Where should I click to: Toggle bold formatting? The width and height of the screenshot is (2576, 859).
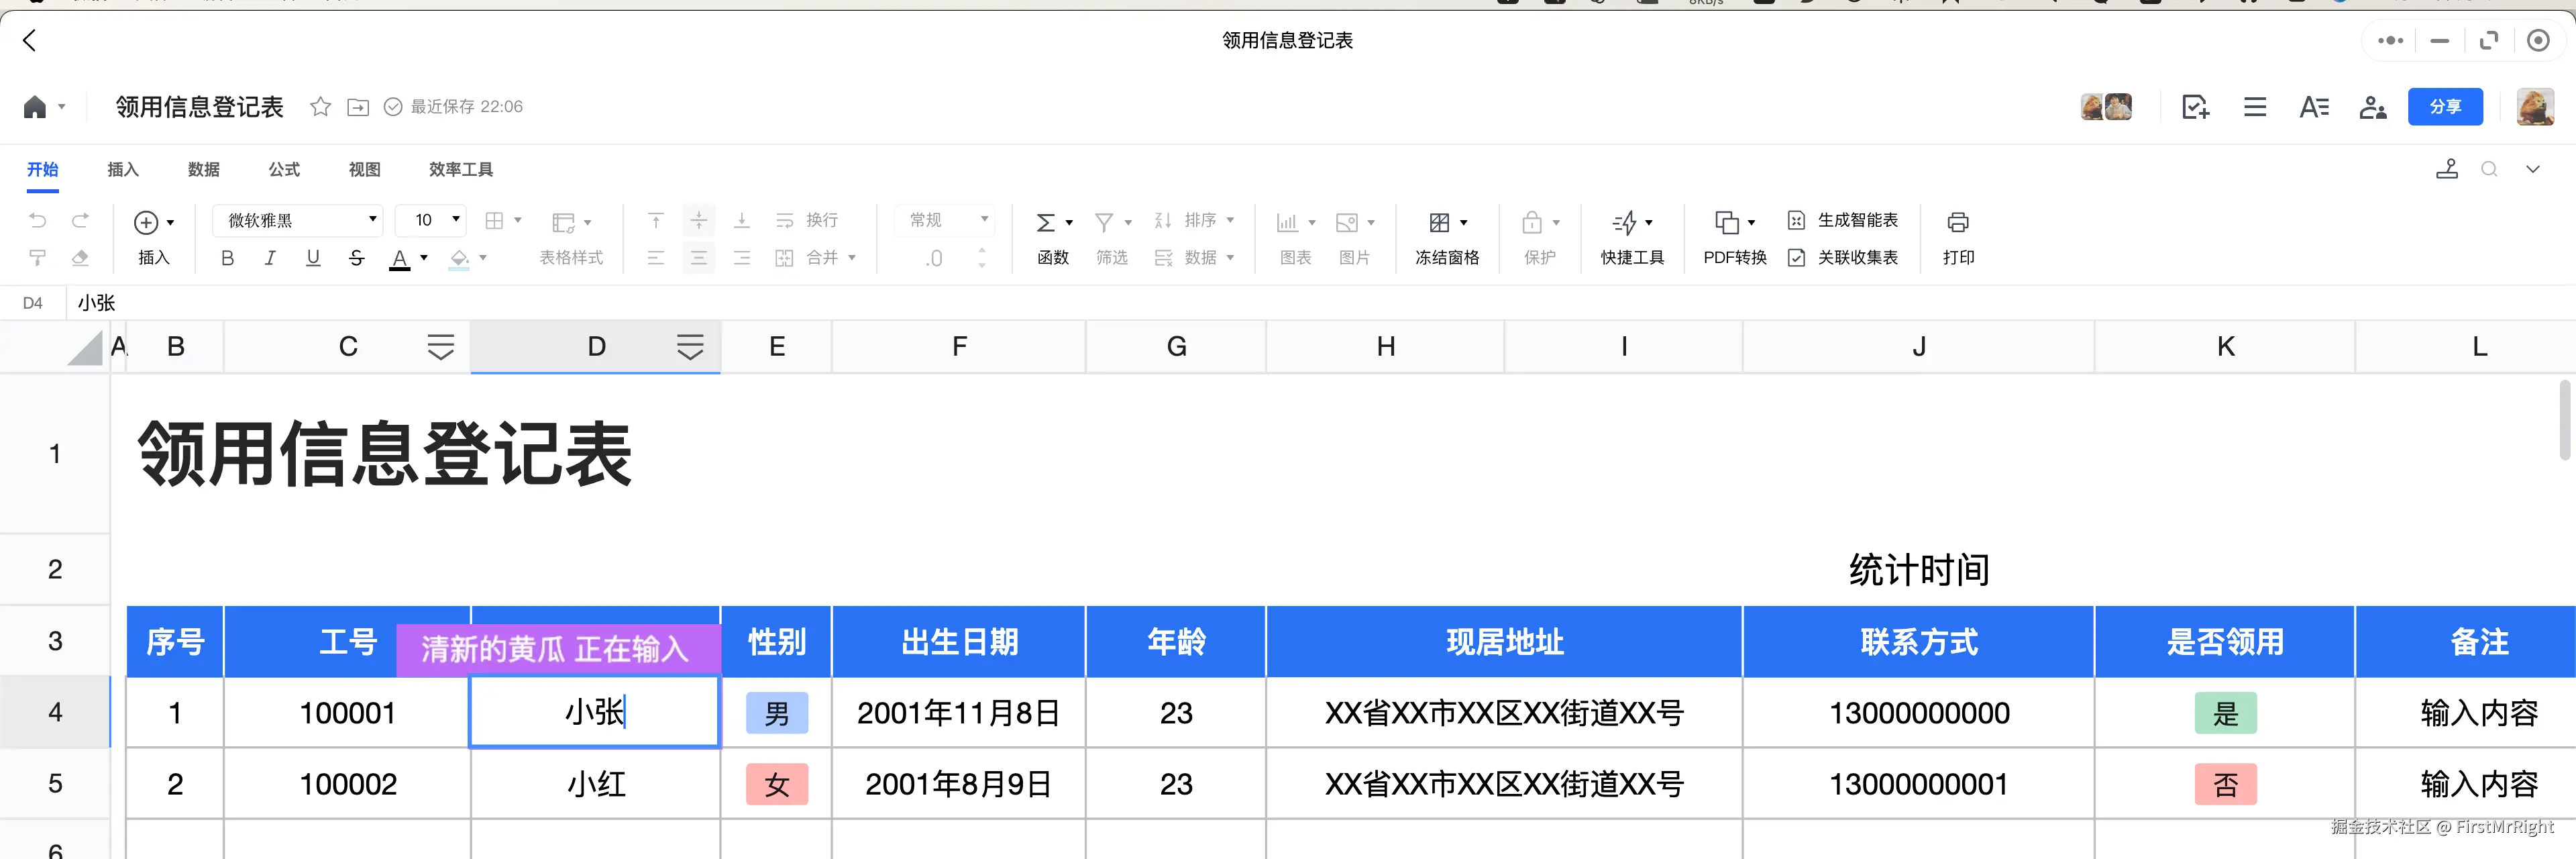tap(227, 258)
